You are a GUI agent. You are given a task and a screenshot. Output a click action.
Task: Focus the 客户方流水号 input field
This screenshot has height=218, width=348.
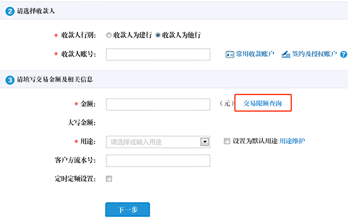pos(158,161)
